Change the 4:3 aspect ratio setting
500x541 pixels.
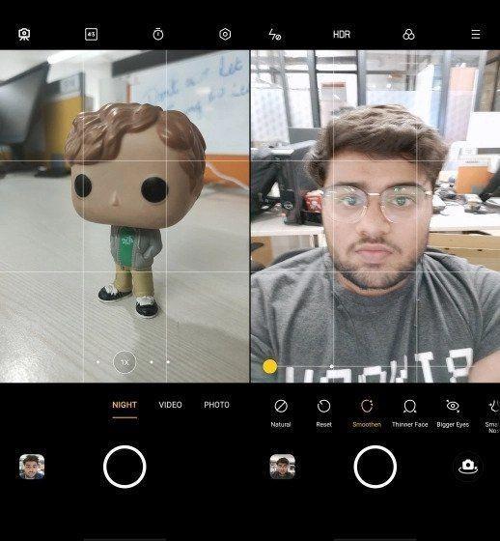tap(91, 34)
